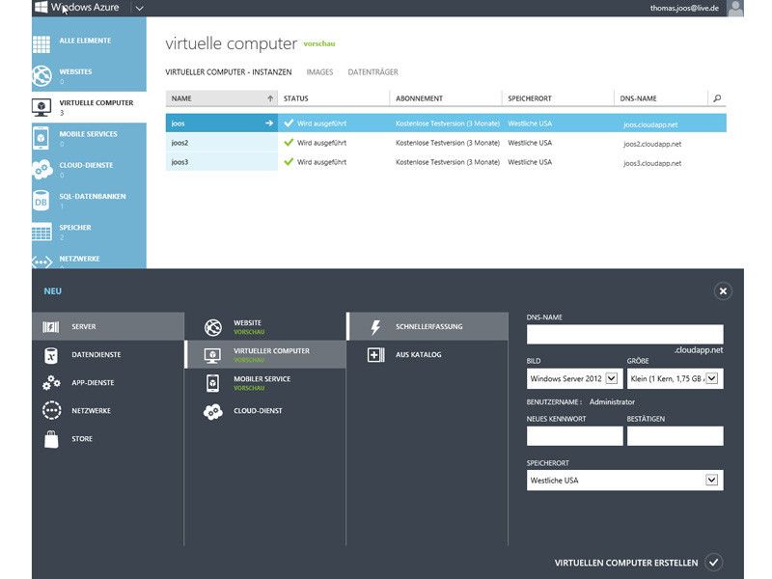Open SQL-Datenbanken label in the sidebar

tap(93, 196)
